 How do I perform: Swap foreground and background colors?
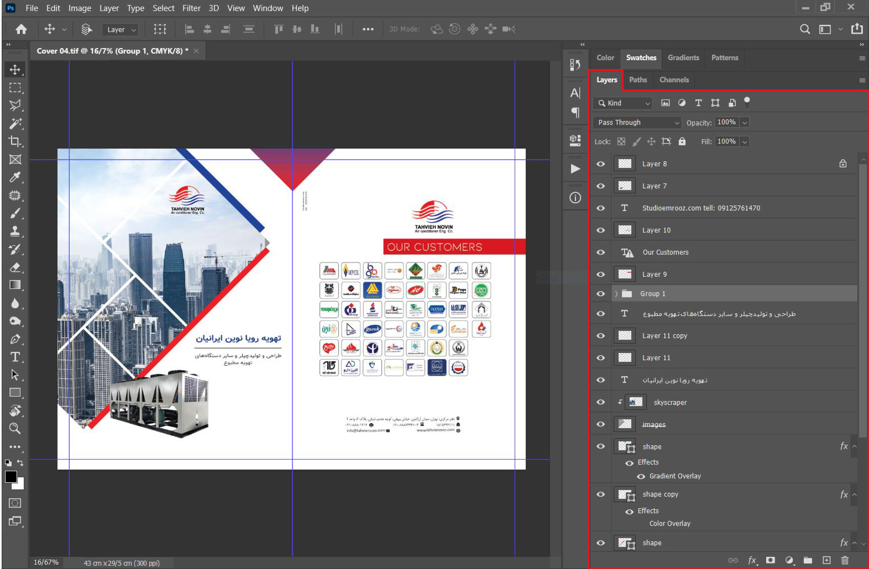coord(21,463)
